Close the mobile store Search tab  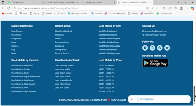[114, 2]
